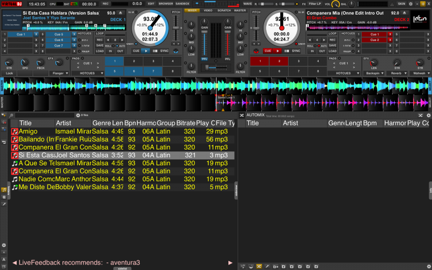This screenshot has height=270, width=432.
Task: Click the CUE button on Deck 2
Action: 268,51
